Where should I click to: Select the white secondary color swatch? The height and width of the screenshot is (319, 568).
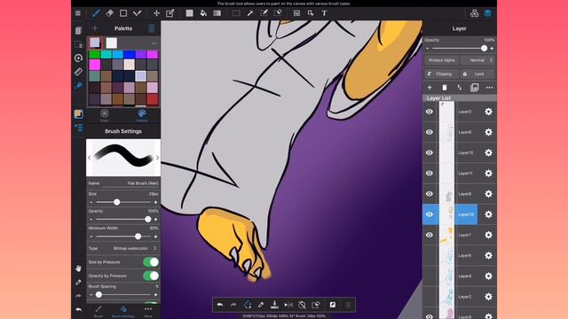point(112,43)
